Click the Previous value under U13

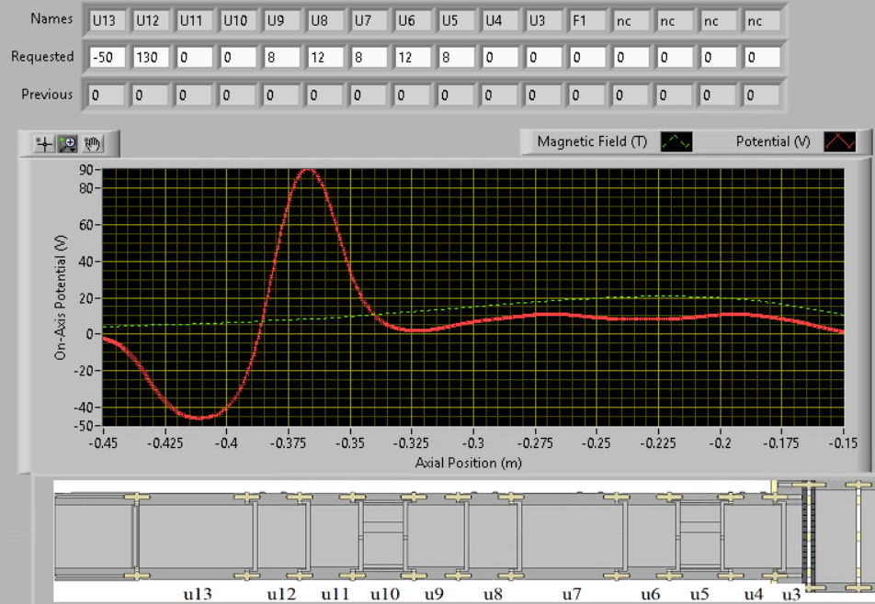107,95
